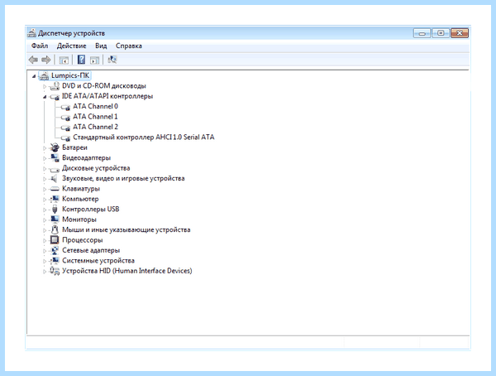Select the Мониторы label
The image size is (496, 376).
(79, 219)
